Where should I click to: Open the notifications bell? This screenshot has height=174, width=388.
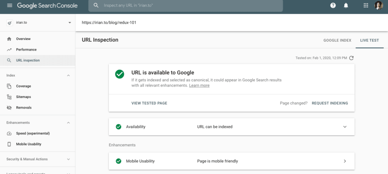346,5
